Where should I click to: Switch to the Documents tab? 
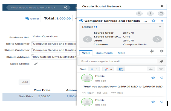coord(104,53)
